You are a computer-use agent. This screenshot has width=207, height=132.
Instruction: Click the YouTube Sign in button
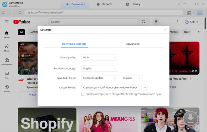192,22
